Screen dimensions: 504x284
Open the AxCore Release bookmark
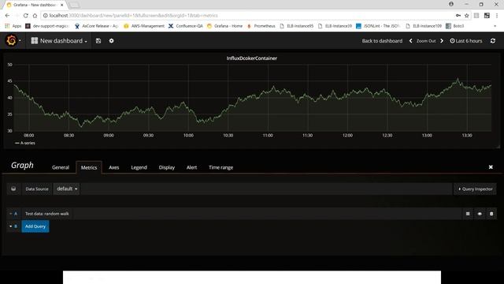coord(96,26)
